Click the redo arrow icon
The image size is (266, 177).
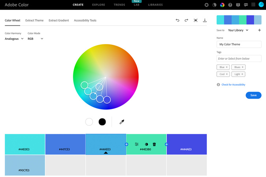[x=186, y=20]
